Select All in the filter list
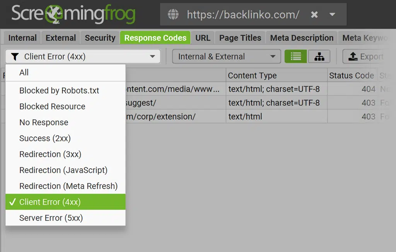 tap(24, 72)
